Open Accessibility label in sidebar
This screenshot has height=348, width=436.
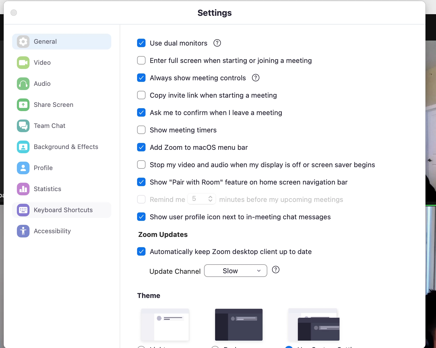click(52, 231)
